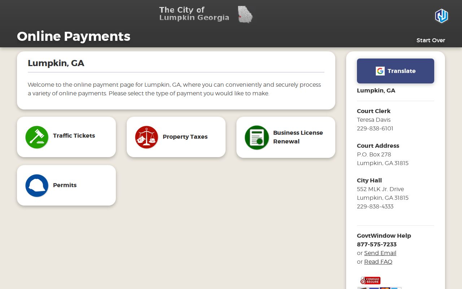Click the Online Payments page title

pos(74,36)
